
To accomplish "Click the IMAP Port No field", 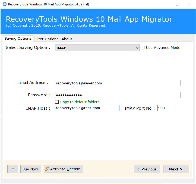I will [166, 108].
